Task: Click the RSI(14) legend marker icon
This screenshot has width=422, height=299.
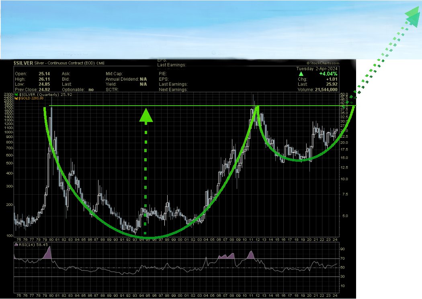Action: tap(16, 244)
